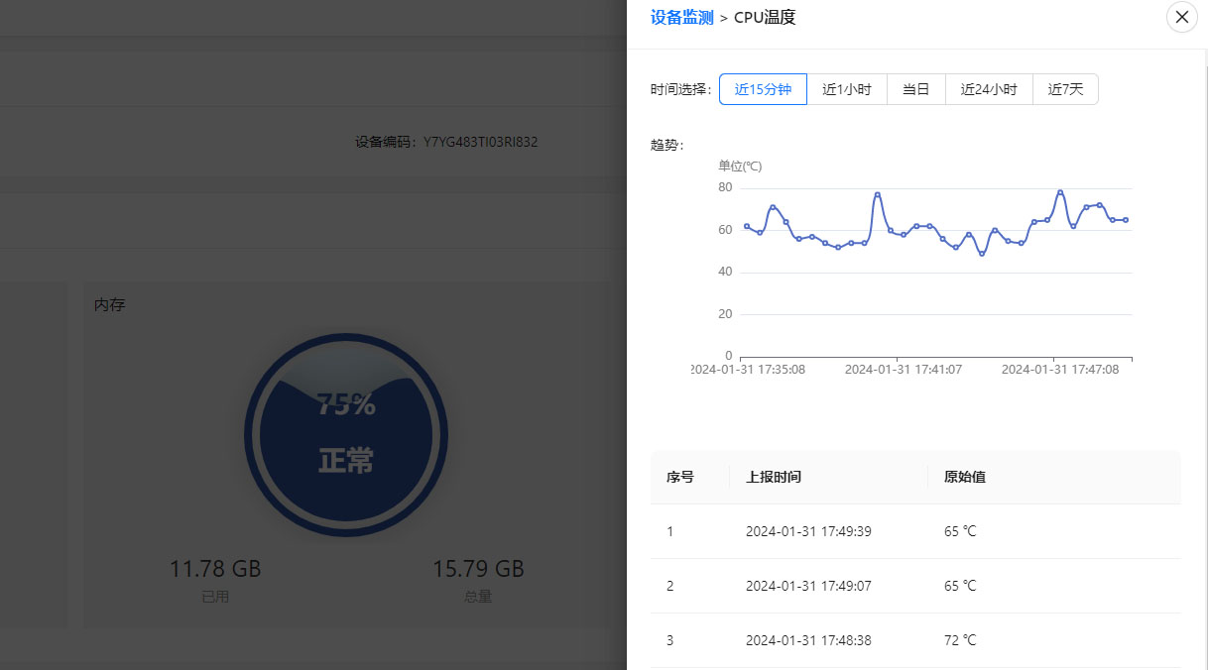Click device code Y7YG483TI03RI832

(x=480, y=142)
